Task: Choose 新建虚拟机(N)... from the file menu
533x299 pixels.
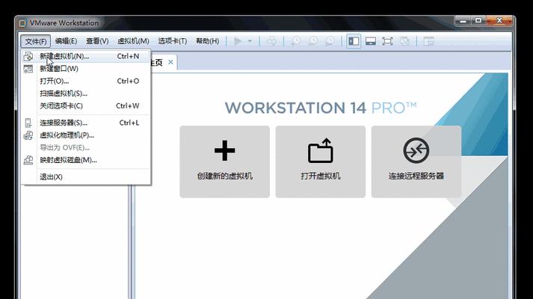Action: point(86,56)
